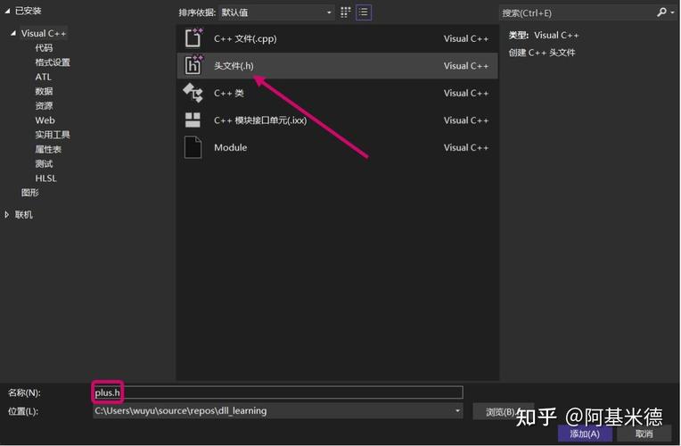Select the 'C++ 模块接口单元(.ixx)' template name
Image resolution: width=681 pixels, height=446 pixels.
coord(260,120)
